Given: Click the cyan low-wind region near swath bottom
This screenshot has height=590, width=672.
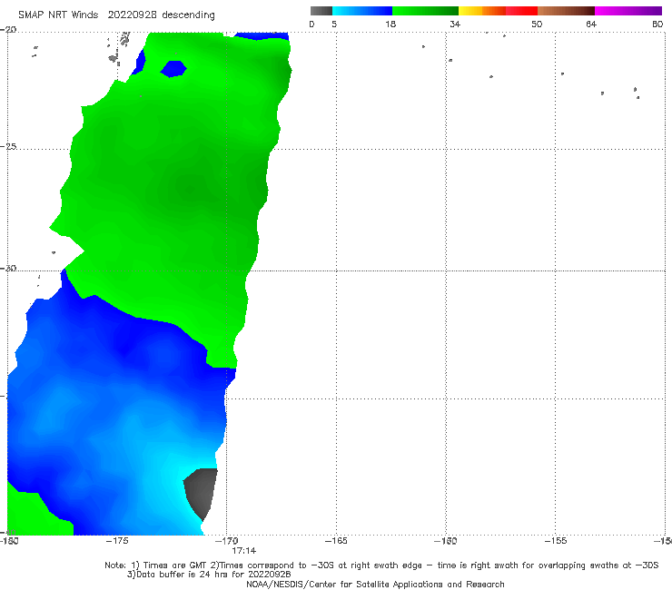Looking at the screenshot, I should (172, 471).
